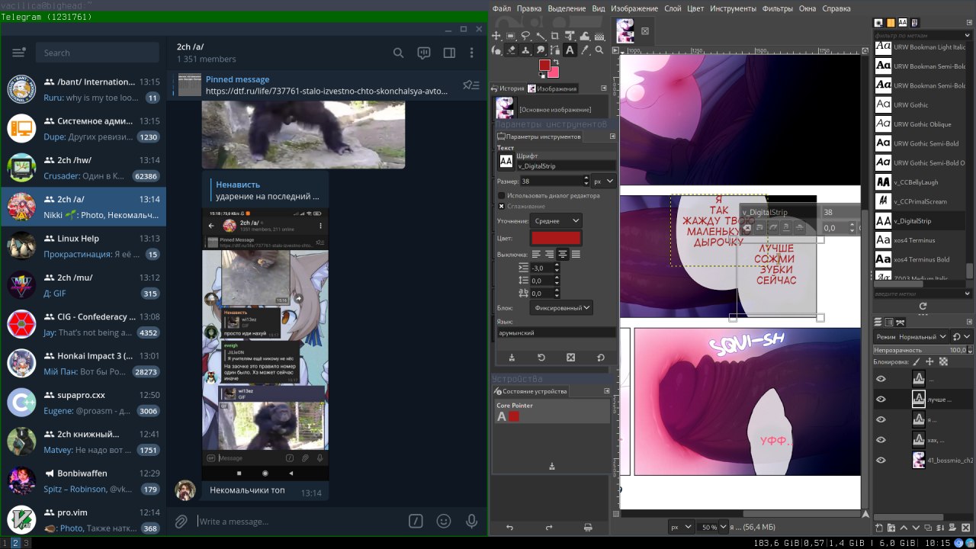Screen dimensions: 976x549
Task: Lock pixels brush icon in Блокировка
Action: tap(917, 361)
